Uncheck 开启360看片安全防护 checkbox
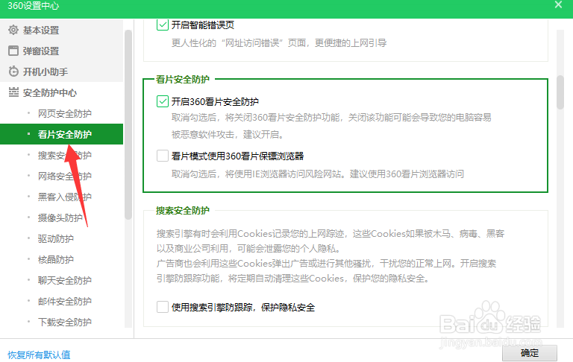 click(162, 101)
